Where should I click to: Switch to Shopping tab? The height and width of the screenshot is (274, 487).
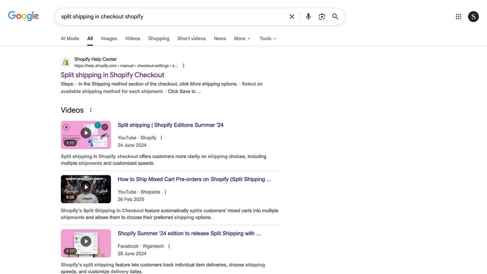click(159, 39)
